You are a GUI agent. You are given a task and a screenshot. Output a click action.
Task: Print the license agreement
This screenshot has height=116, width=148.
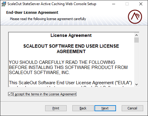[56, 108]
